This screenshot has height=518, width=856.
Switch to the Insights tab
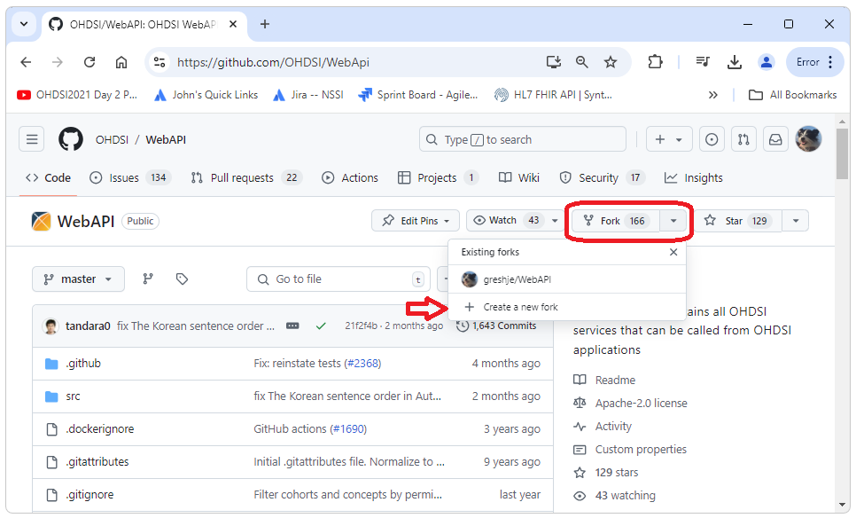click(x=693, y=177)
